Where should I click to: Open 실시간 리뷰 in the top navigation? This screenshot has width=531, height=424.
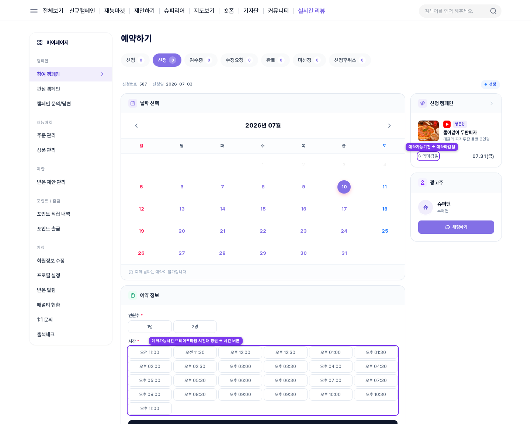312,11
